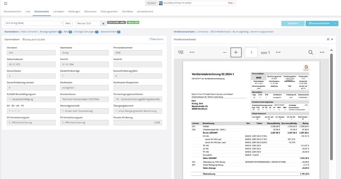Open the Abwesenheiten section link
The height and width of the screenshot is (179, 341).
point(108,32)
